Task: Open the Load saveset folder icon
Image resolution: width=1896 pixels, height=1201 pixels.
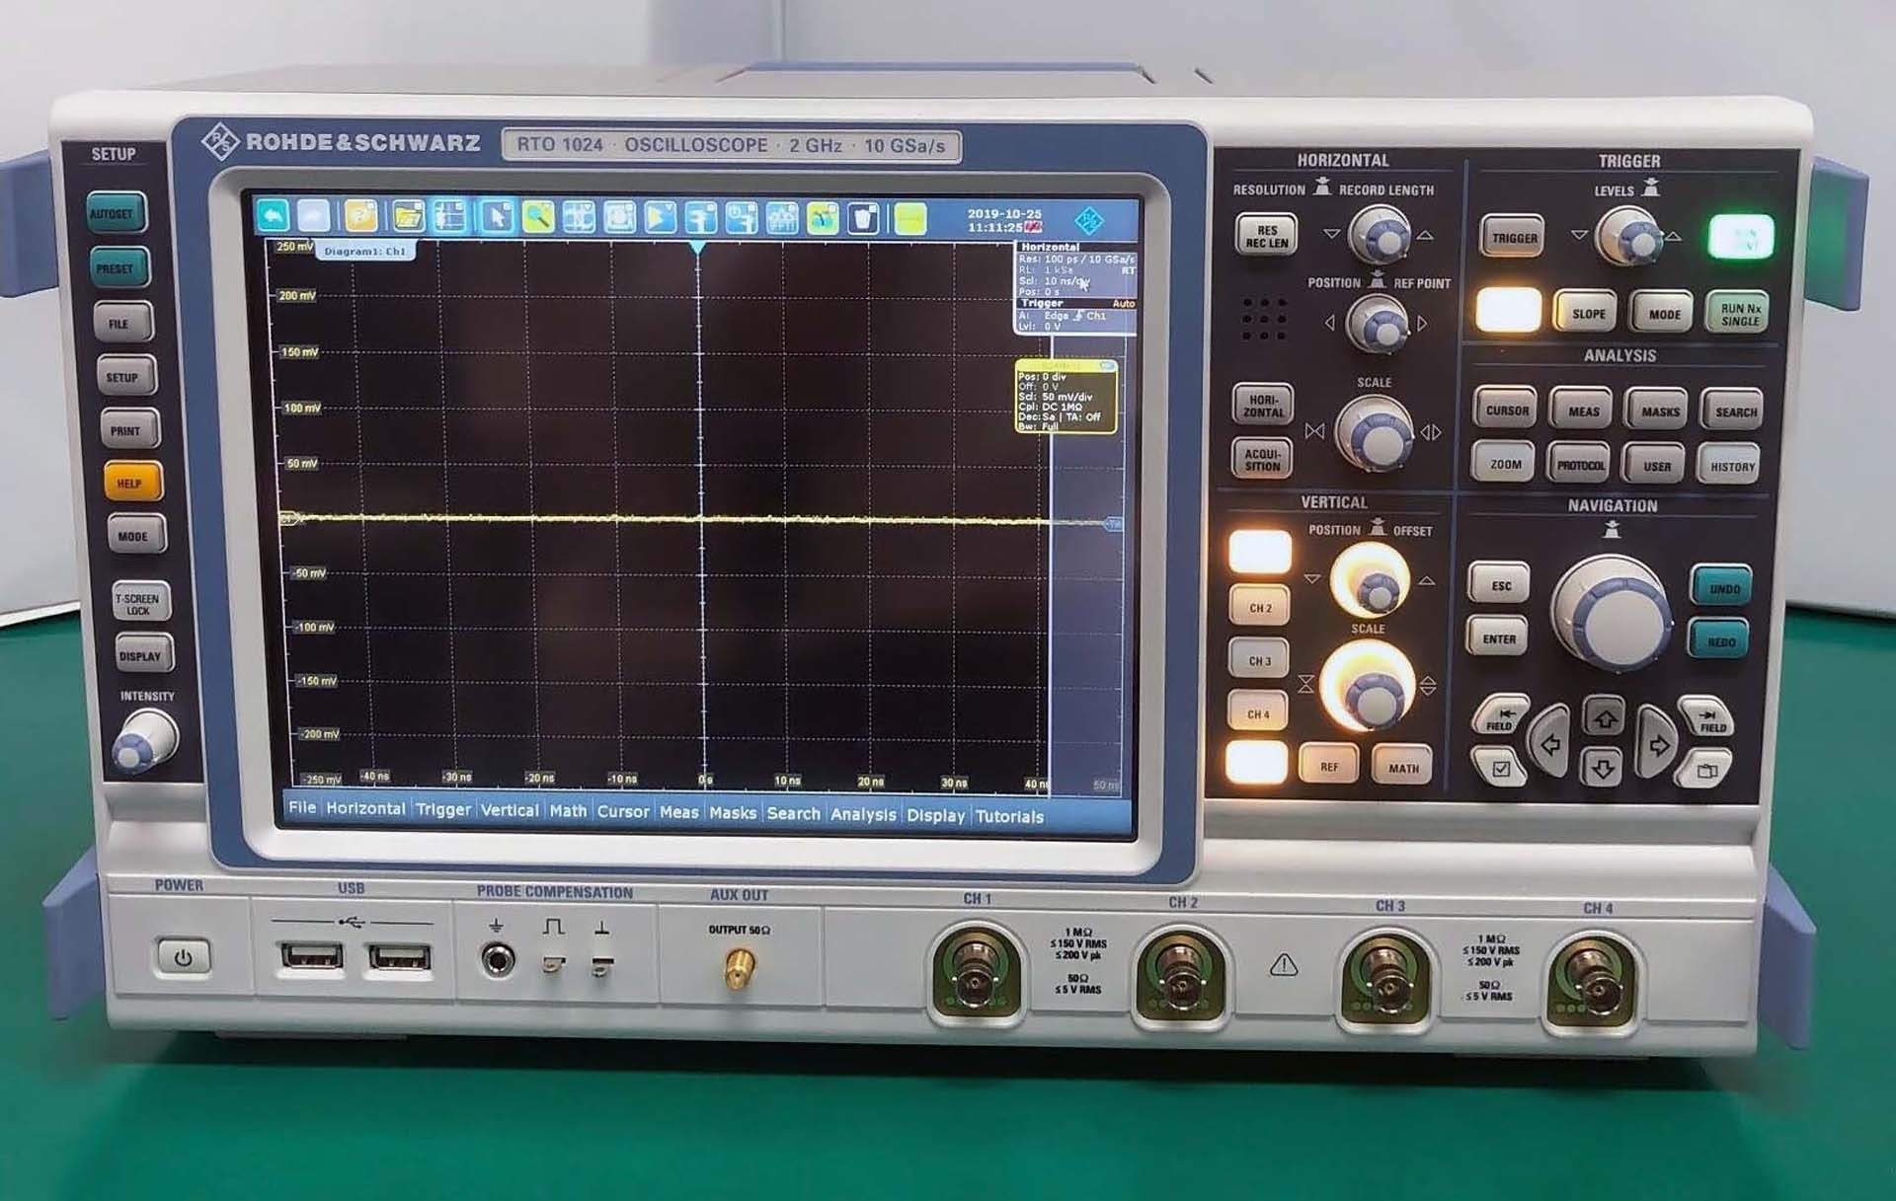Action: [407, 216]
